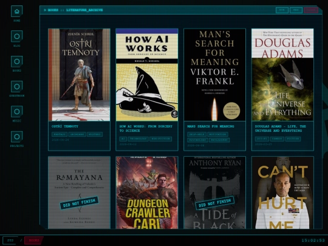Open Man's Search for Meaning cover
This screenshot has width=328, height=246.
(x=214, y=75)
